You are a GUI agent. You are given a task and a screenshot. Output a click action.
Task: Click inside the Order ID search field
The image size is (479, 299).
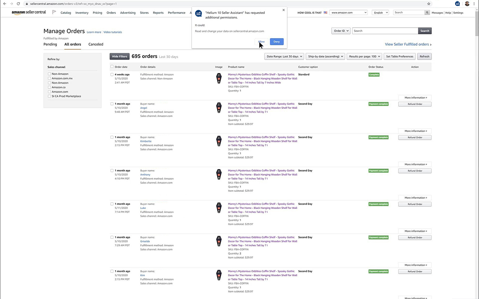coord(385,31)
